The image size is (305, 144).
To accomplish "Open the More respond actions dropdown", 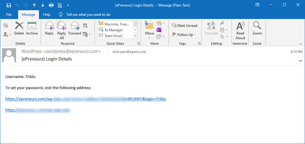I will [87, 34].
